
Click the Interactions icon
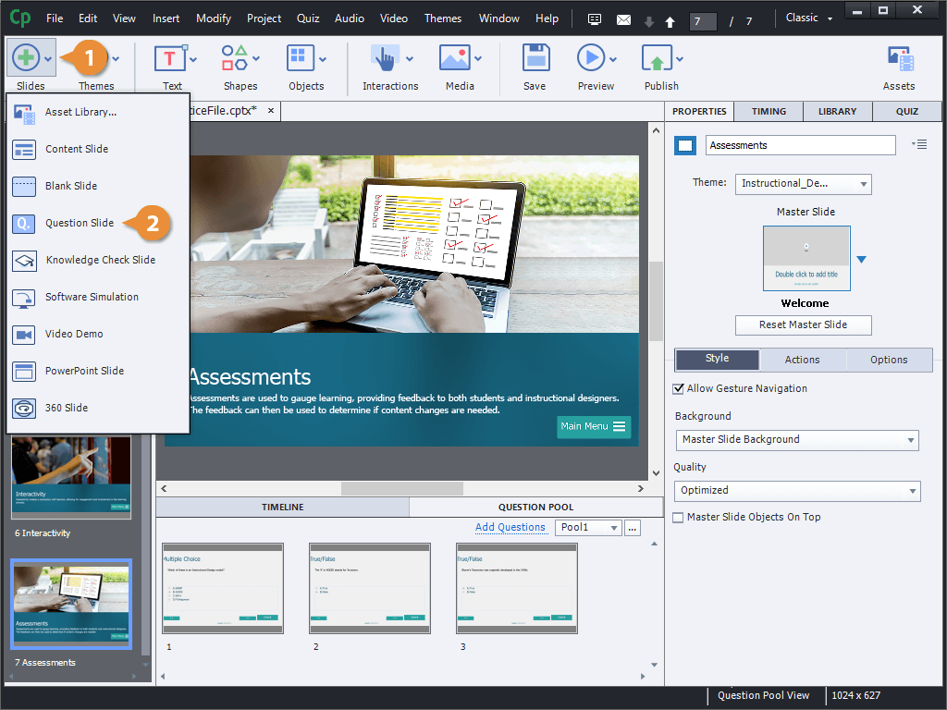click(x=385, y=59)
